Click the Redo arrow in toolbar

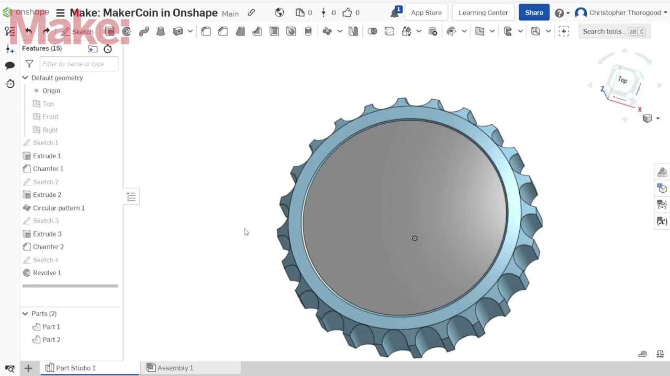(46, 31)
